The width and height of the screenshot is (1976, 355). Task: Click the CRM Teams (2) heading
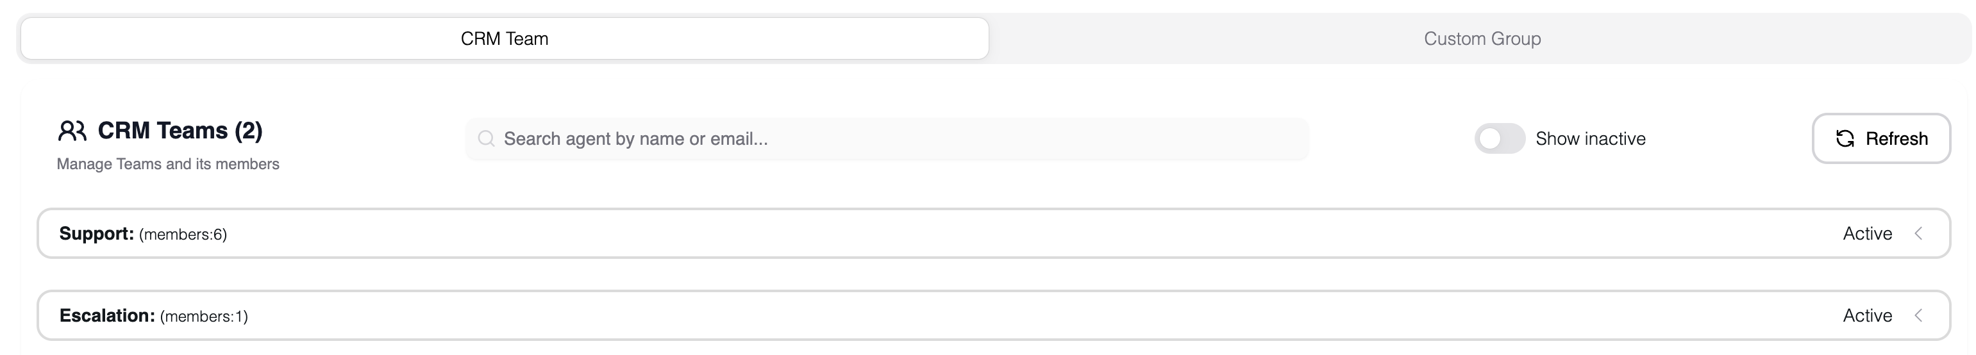click(180, 131)
